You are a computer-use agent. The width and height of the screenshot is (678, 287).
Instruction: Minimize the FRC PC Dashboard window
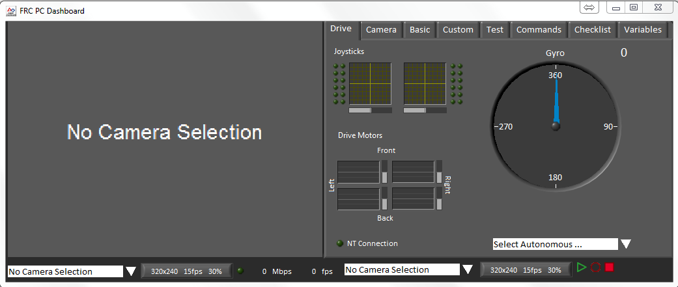616,7
